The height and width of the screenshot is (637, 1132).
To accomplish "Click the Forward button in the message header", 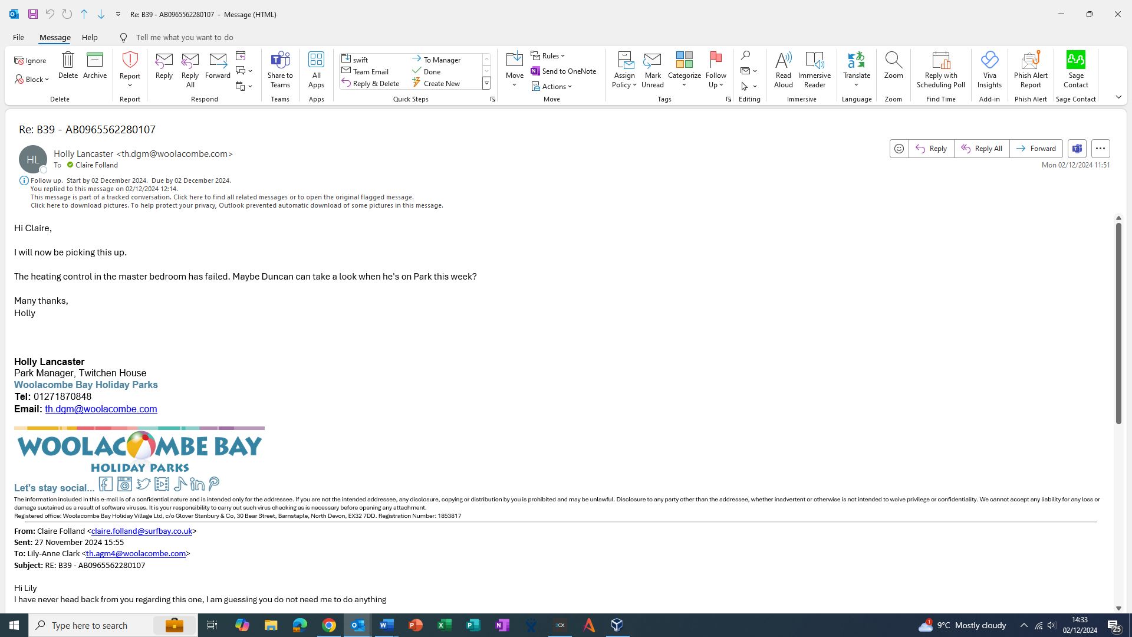I will [x=1036, y=149].
